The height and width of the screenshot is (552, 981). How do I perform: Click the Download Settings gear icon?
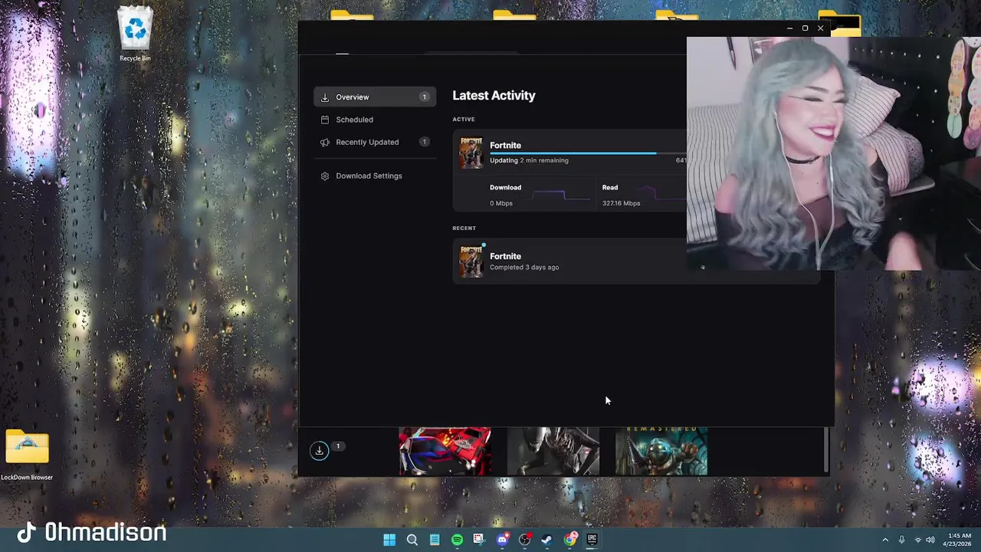[x=325, y=176]
